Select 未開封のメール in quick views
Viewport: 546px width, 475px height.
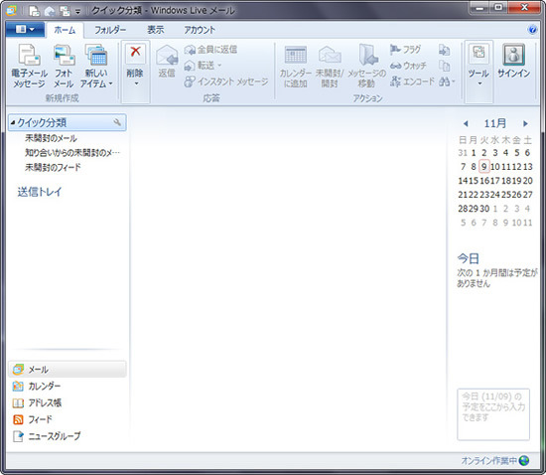[51, 138]
